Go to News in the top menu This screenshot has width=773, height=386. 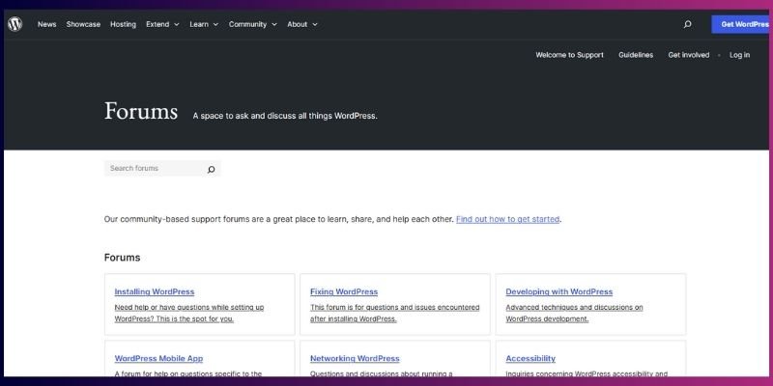(46, 24)
